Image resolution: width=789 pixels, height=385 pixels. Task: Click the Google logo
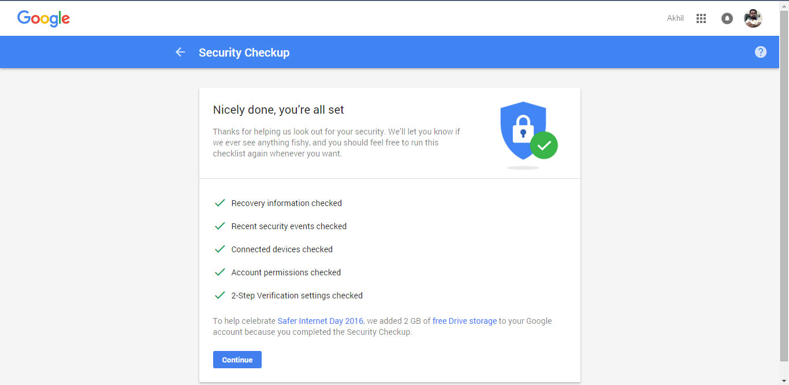click(43, 18)
